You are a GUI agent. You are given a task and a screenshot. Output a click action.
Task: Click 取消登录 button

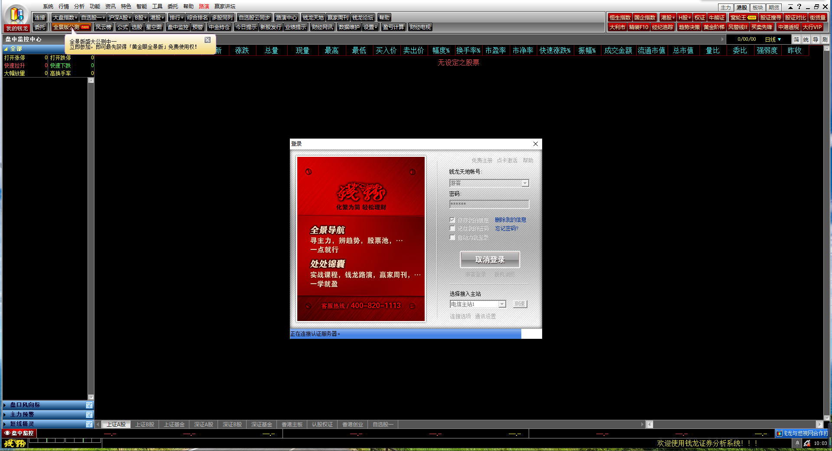click(490, 260)
